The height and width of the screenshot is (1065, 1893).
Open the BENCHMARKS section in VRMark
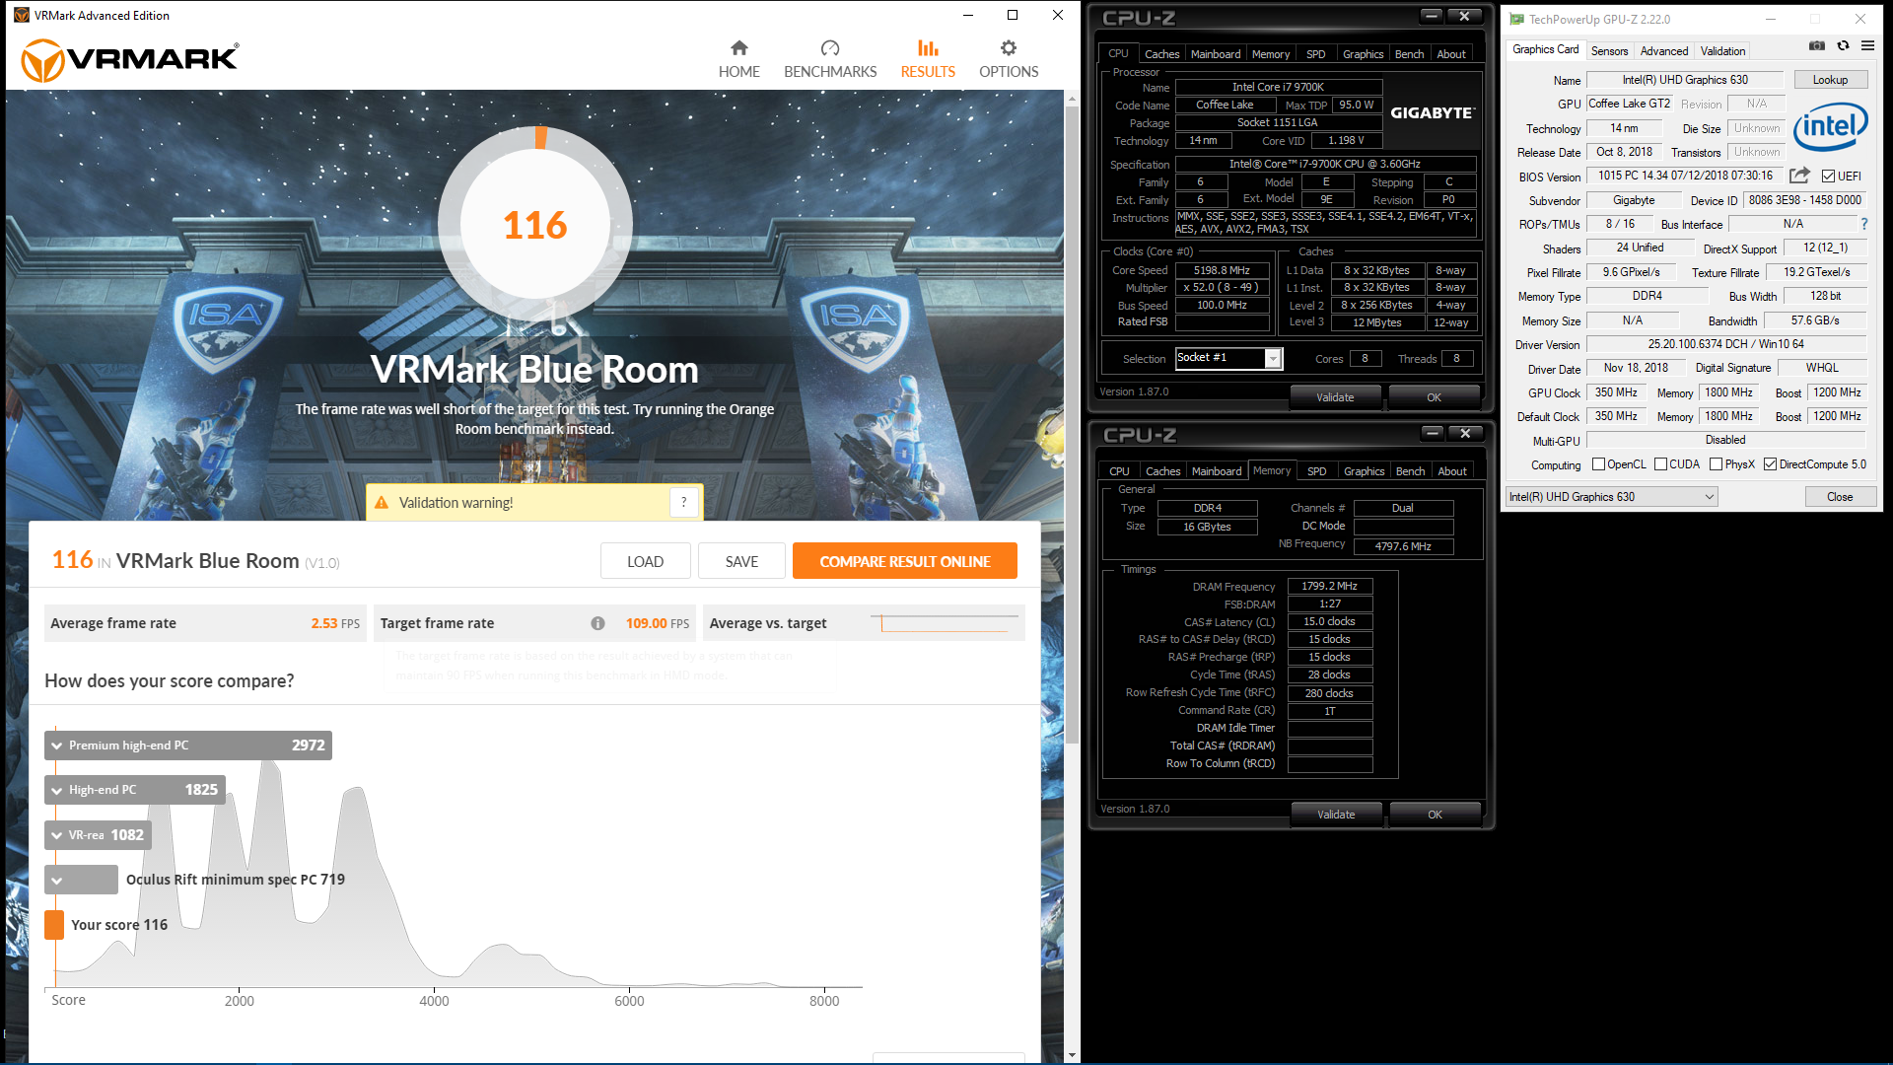point(830,59)
